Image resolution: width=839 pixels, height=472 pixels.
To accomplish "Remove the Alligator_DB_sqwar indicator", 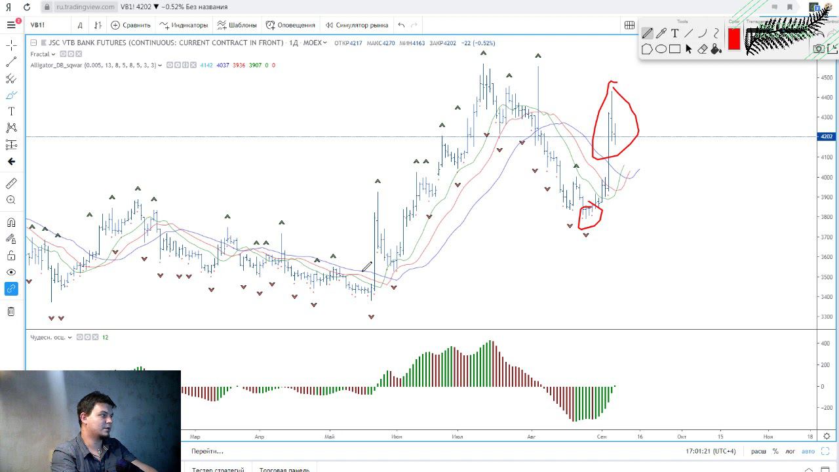I will pyautogui.click(x=193, y=65).
